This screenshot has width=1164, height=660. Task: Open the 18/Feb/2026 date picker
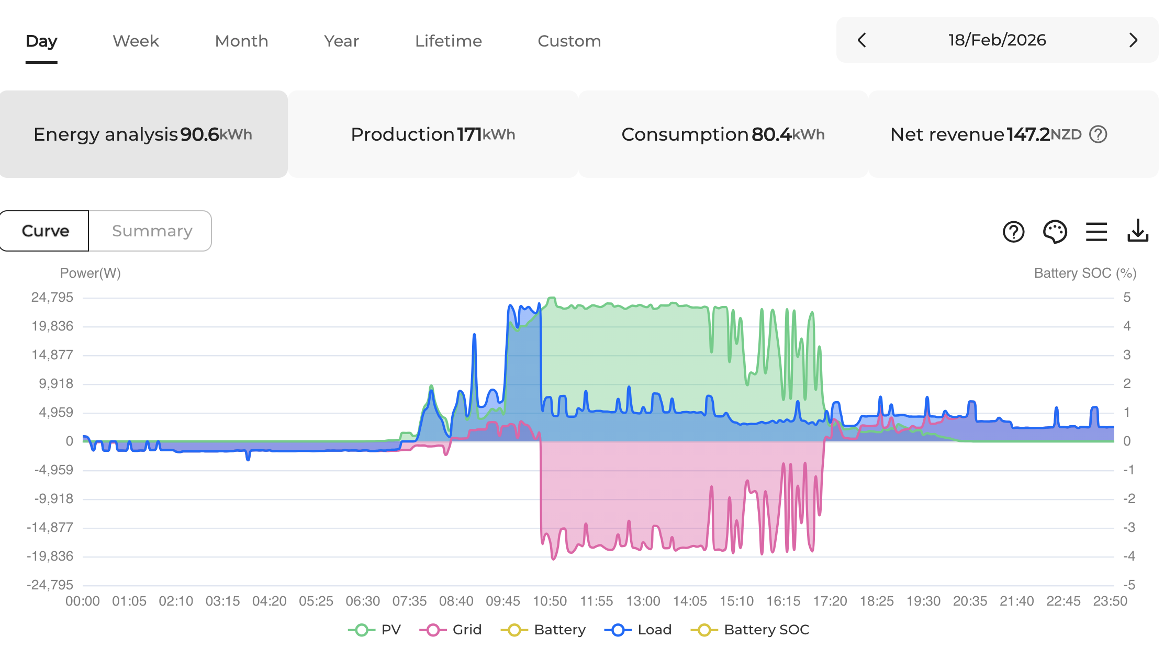point(997,40)
